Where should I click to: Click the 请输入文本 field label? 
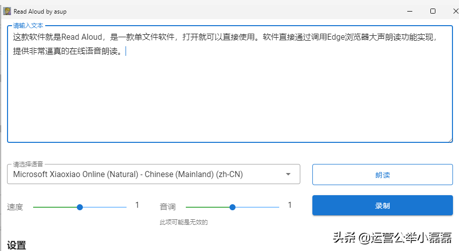[28, 25]
